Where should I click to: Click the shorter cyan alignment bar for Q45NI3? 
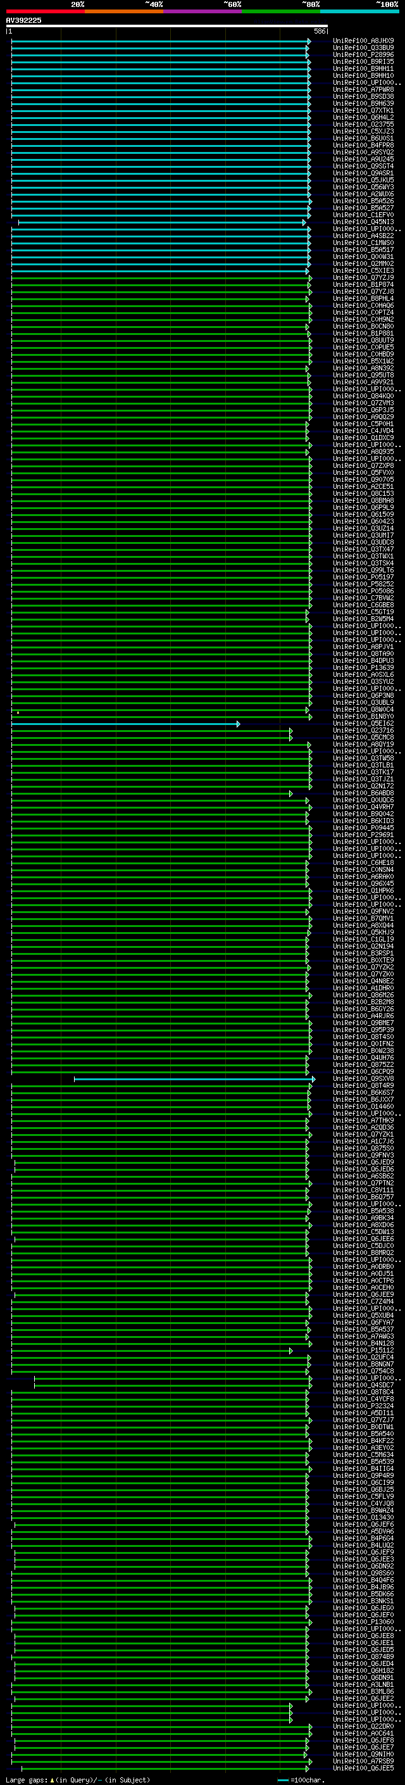(x=161, y=222)
